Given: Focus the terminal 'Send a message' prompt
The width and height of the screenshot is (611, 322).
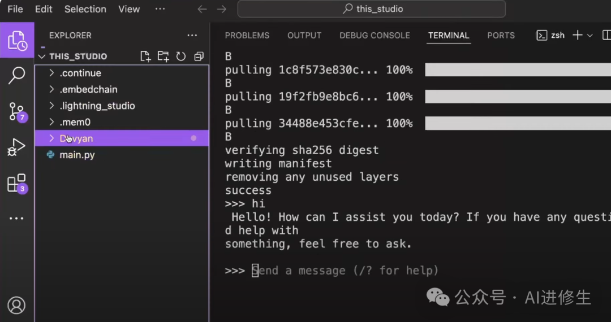Looking at the screenshot, I should pos(345,270).
